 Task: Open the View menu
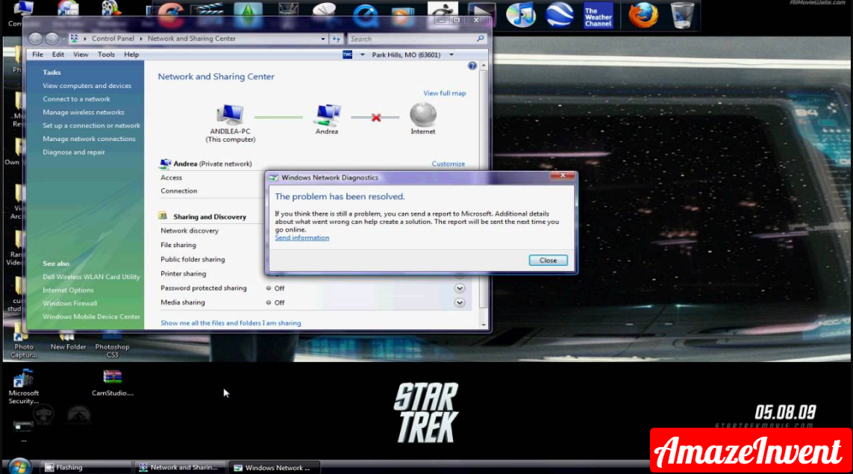tap(81, 54)
